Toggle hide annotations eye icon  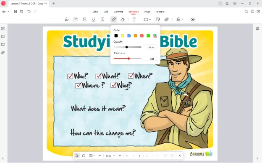192,20
